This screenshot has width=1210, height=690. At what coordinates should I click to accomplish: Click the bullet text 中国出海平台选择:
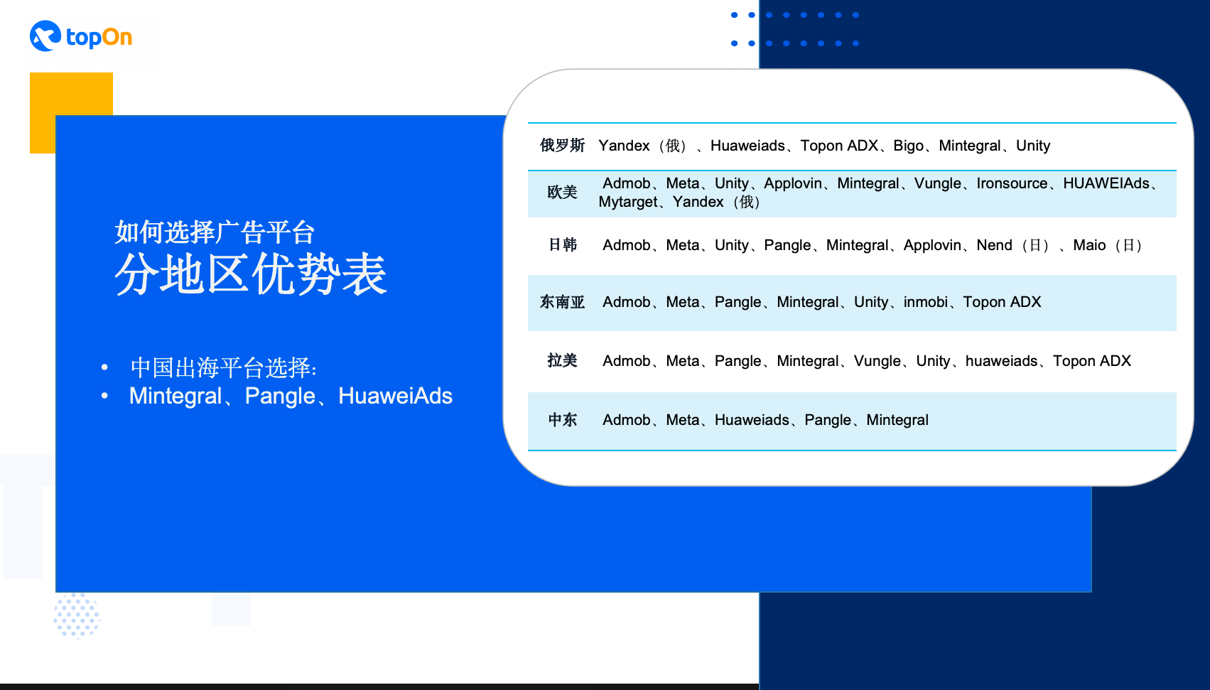pyautogui.click(x=224, y=367)
